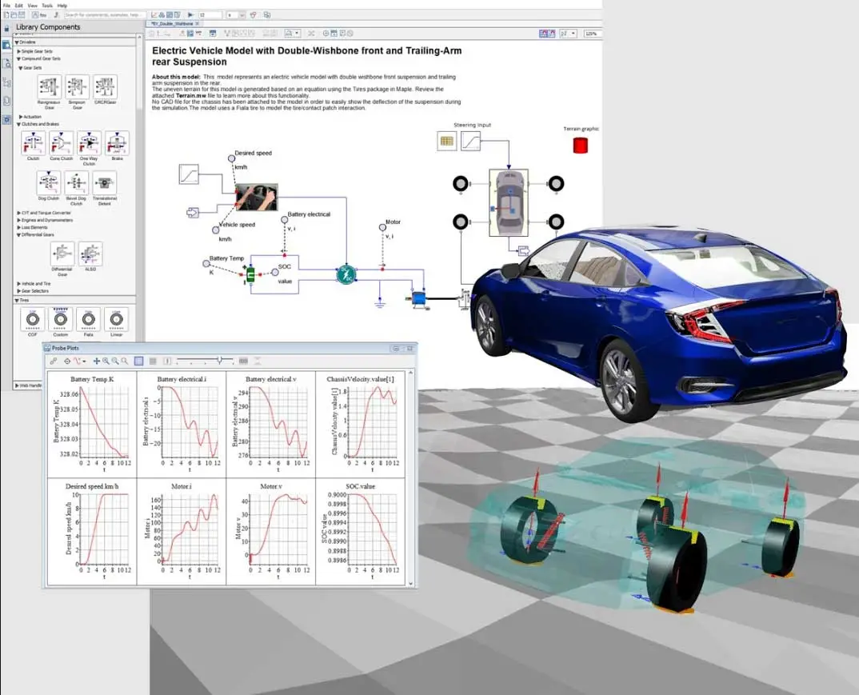Select the CRCRGear component
The height and width of the screenshot is (695, 859).
pos(106,87)
